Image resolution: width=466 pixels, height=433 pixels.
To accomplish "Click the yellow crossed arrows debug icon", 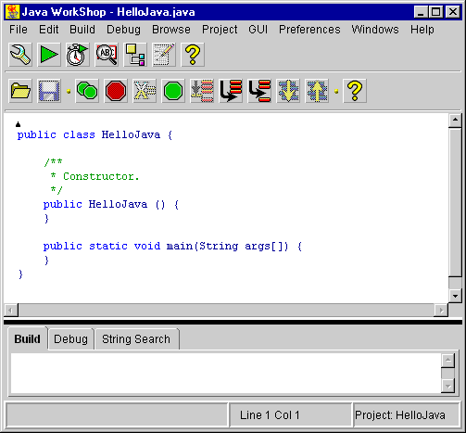I will 145,91.
